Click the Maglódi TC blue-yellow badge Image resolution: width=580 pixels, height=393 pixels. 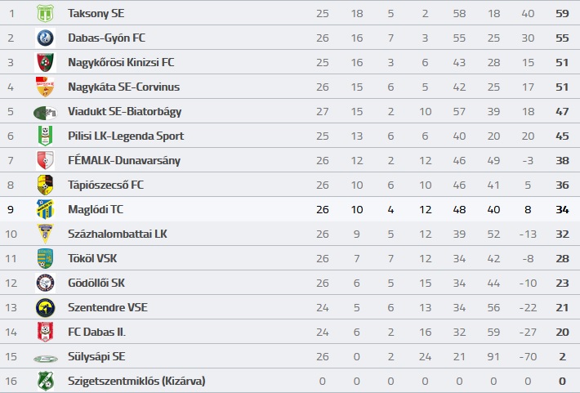point(45,209)
